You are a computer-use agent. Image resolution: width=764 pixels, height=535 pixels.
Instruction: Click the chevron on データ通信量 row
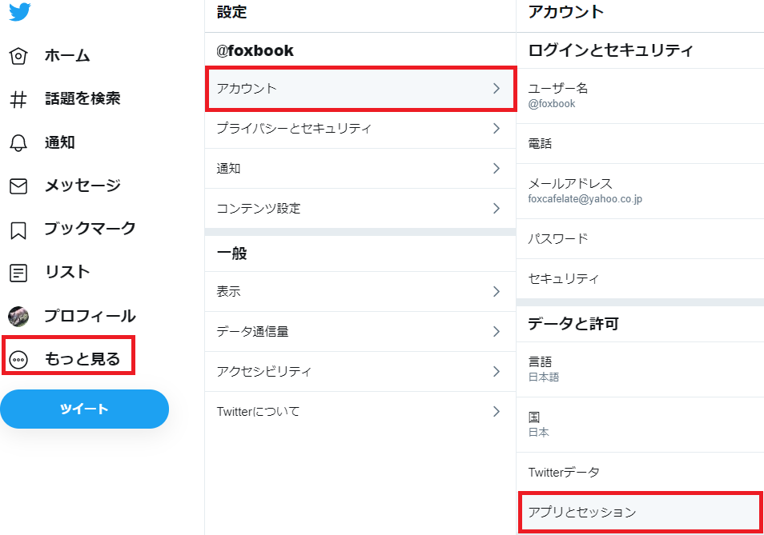click(x=497, y=331)
